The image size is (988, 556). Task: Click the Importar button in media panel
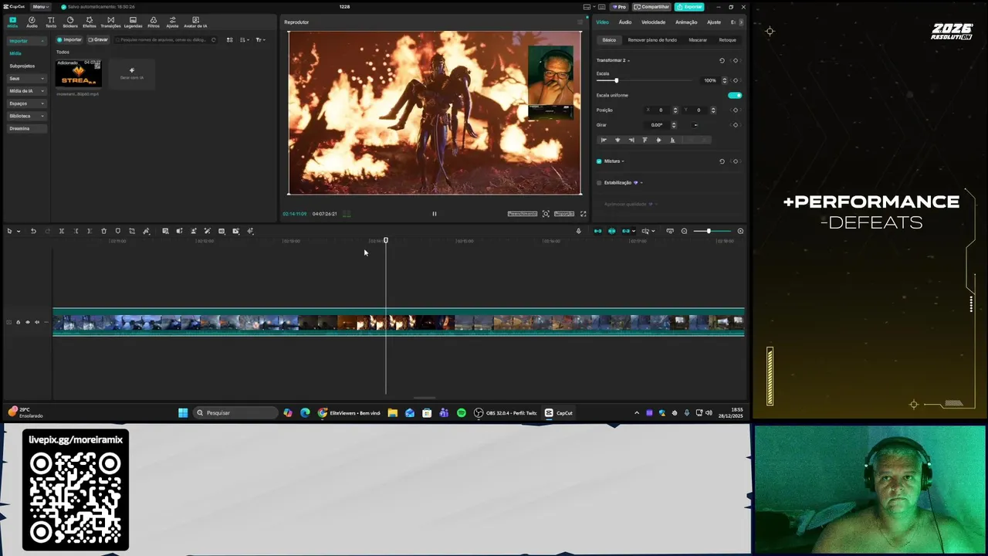tap(69, 39)
